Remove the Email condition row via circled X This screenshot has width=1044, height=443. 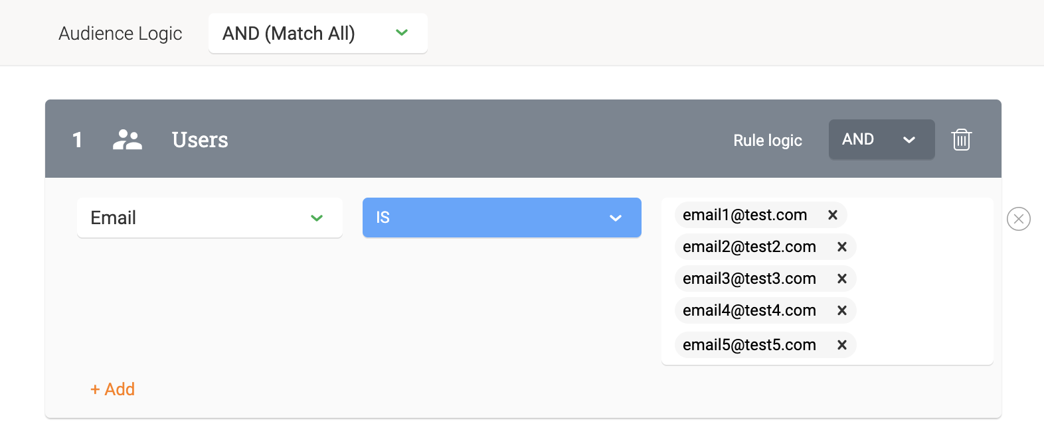click(x=1018, y=219)
